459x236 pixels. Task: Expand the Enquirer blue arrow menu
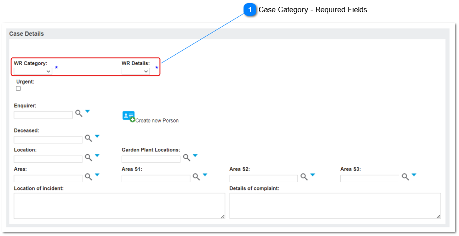tap(87, 111)
